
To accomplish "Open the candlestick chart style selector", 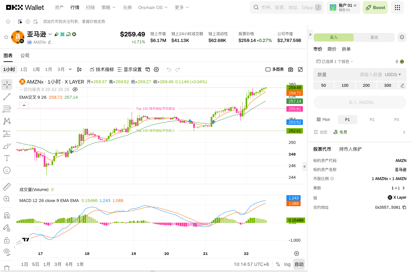I will [x=79, y=69].
